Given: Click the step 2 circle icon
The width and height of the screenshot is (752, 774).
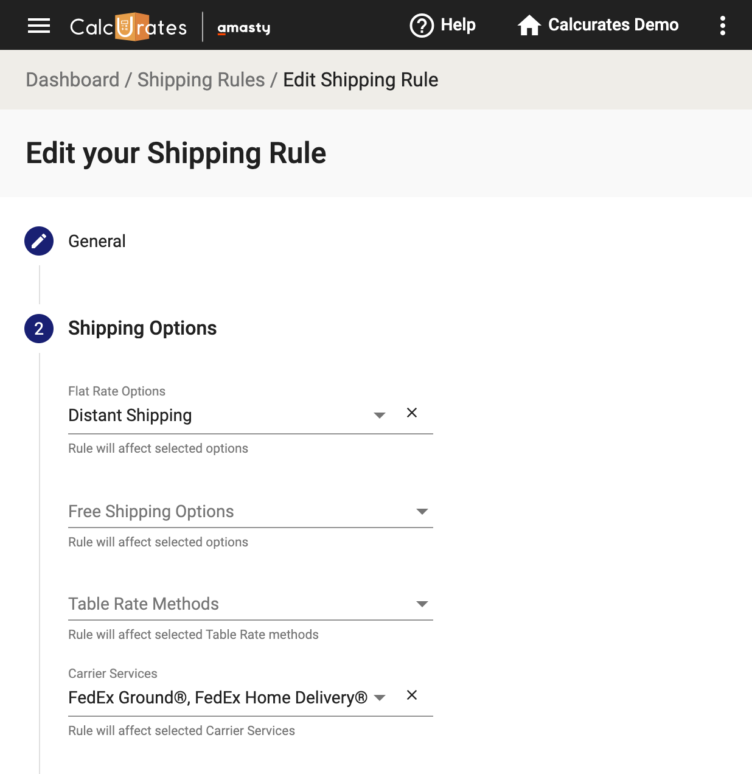Looking at the screenshot, I should pyautogui.click(x=39, y=329).
